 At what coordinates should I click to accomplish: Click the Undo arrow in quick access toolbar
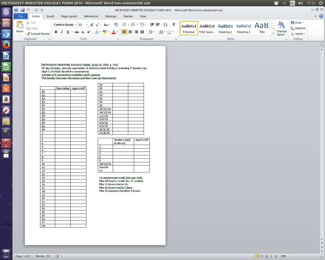[x=28, y=10]
